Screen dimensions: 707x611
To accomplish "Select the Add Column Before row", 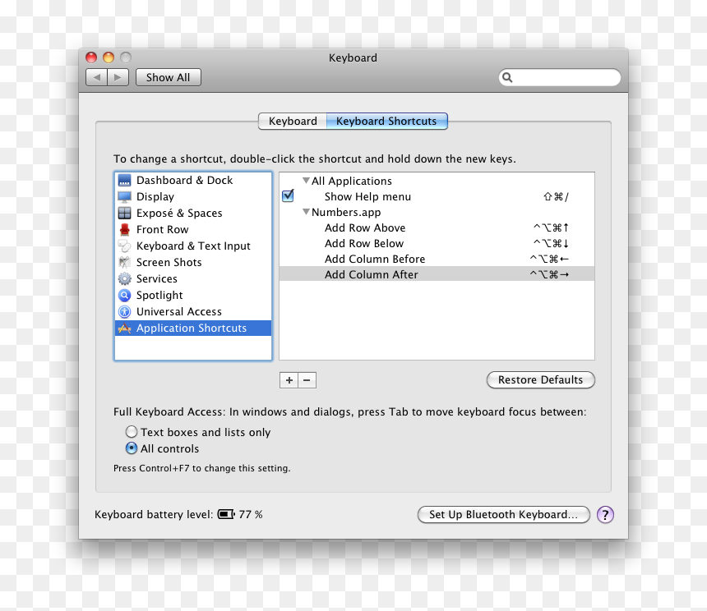I will pyautogui.click(x=437, y=259).
